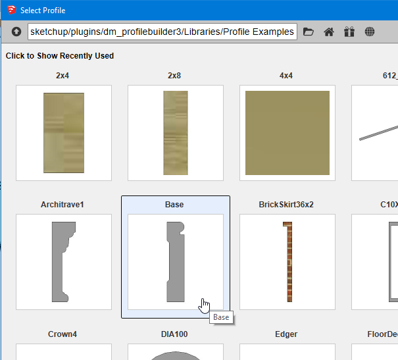
Task: Click the Crown4 label text
Action: click(x=62, y=334)
